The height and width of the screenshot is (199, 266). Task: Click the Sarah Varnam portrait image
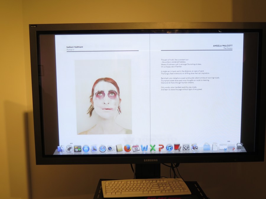point(103,97)
